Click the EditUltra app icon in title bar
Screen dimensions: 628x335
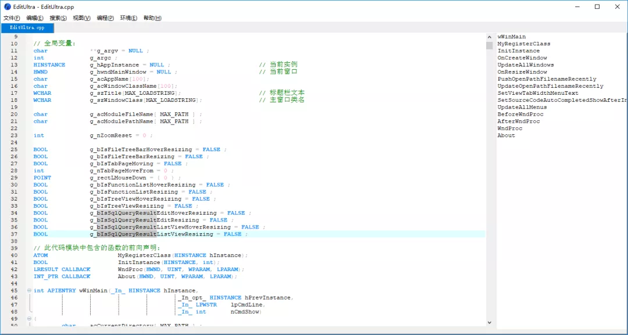coord(7,6)
